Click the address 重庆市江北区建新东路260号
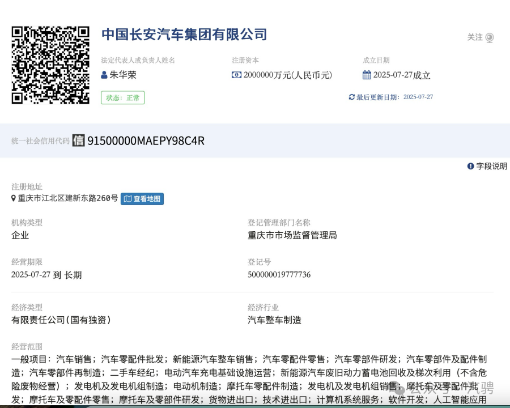Viewport: 510px width, 408px height. tap(68, 198)
